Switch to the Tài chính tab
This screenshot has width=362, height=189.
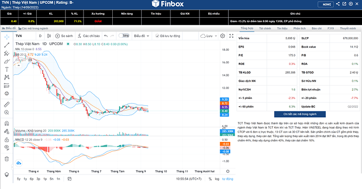(x=265, y=28)
